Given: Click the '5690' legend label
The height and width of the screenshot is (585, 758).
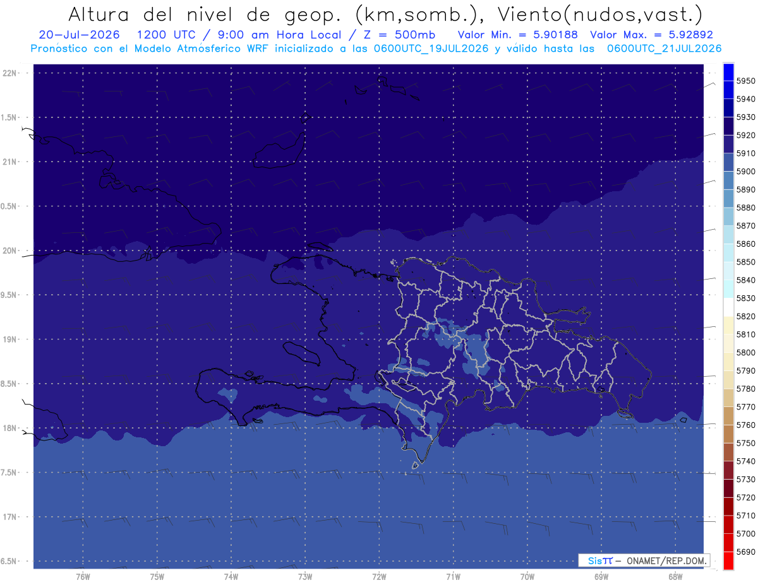Looking at the screenshot, I should click(x=745, y=553).
